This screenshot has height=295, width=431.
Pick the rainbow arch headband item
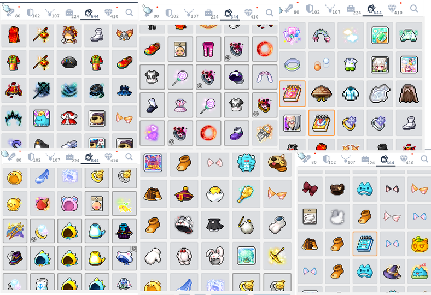[x=321, y=36]
